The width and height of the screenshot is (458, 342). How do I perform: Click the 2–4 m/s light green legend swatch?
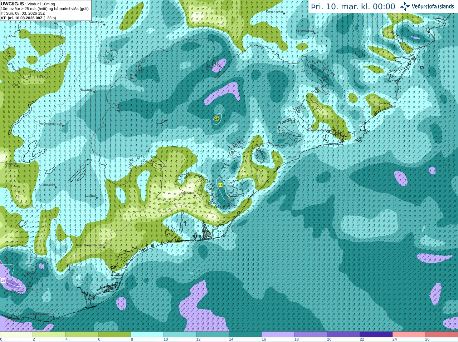point(49,335)
